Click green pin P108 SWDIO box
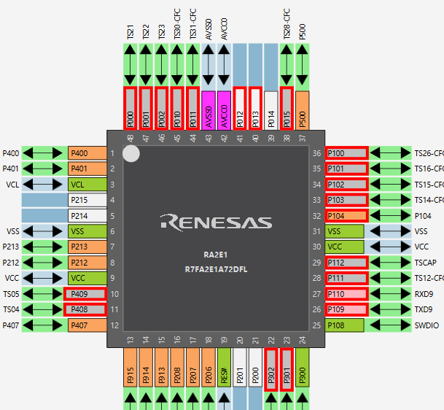The height and width of the screenshot is (410, 444). click(x=345, y=325)
